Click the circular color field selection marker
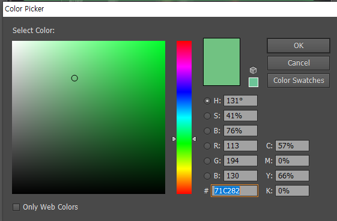Screen dimensions: 337x221 pyautogui.click(x=74, y=78)
